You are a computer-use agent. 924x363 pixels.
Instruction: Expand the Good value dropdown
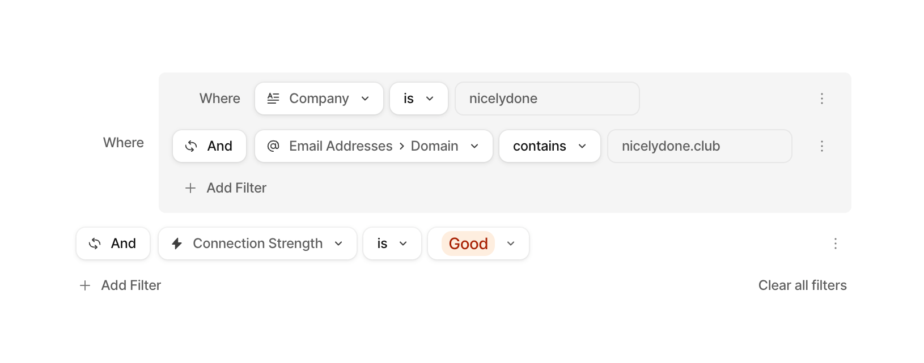click(x=511, y=244)
